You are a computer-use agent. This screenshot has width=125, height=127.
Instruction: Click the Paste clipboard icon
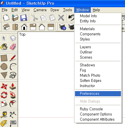point(52,18)
